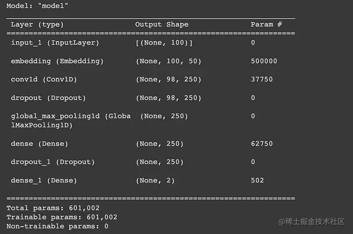Click the "Total params: 601,002" line

[53, 208]
